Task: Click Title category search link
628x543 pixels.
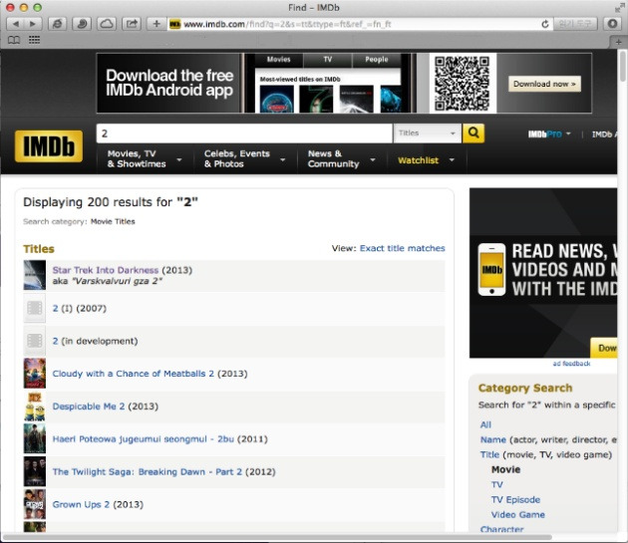Action: [489, 455]
